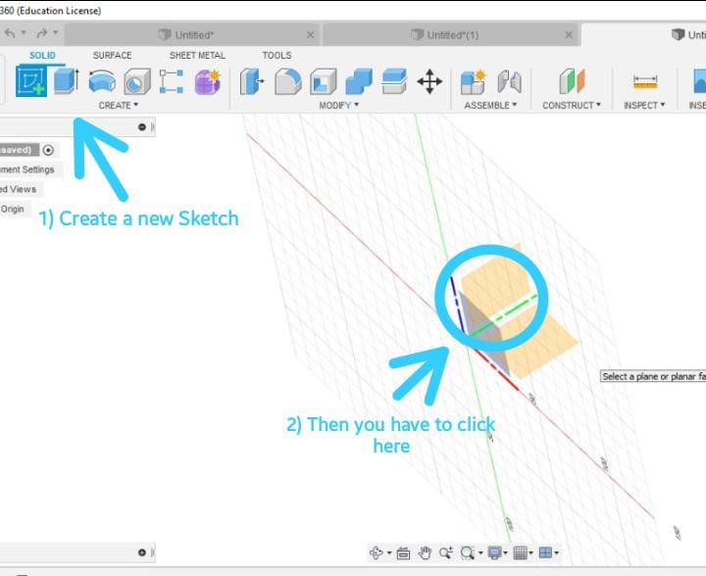The height and width of the screenshot is (576, 706).
Task: Open Named Views in browser tree
Action: coord(18,189)
